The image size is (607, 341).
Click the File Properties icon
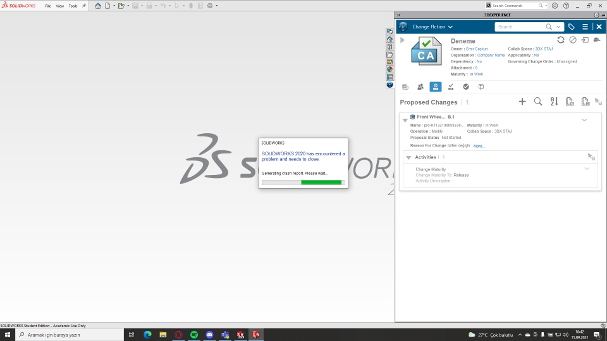[x=200, y=6]
